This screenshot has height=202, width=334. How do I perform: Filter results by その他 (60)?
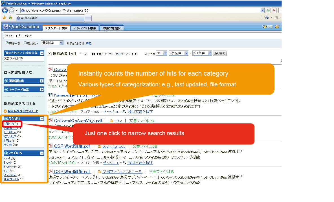click(x=11, y=145)
